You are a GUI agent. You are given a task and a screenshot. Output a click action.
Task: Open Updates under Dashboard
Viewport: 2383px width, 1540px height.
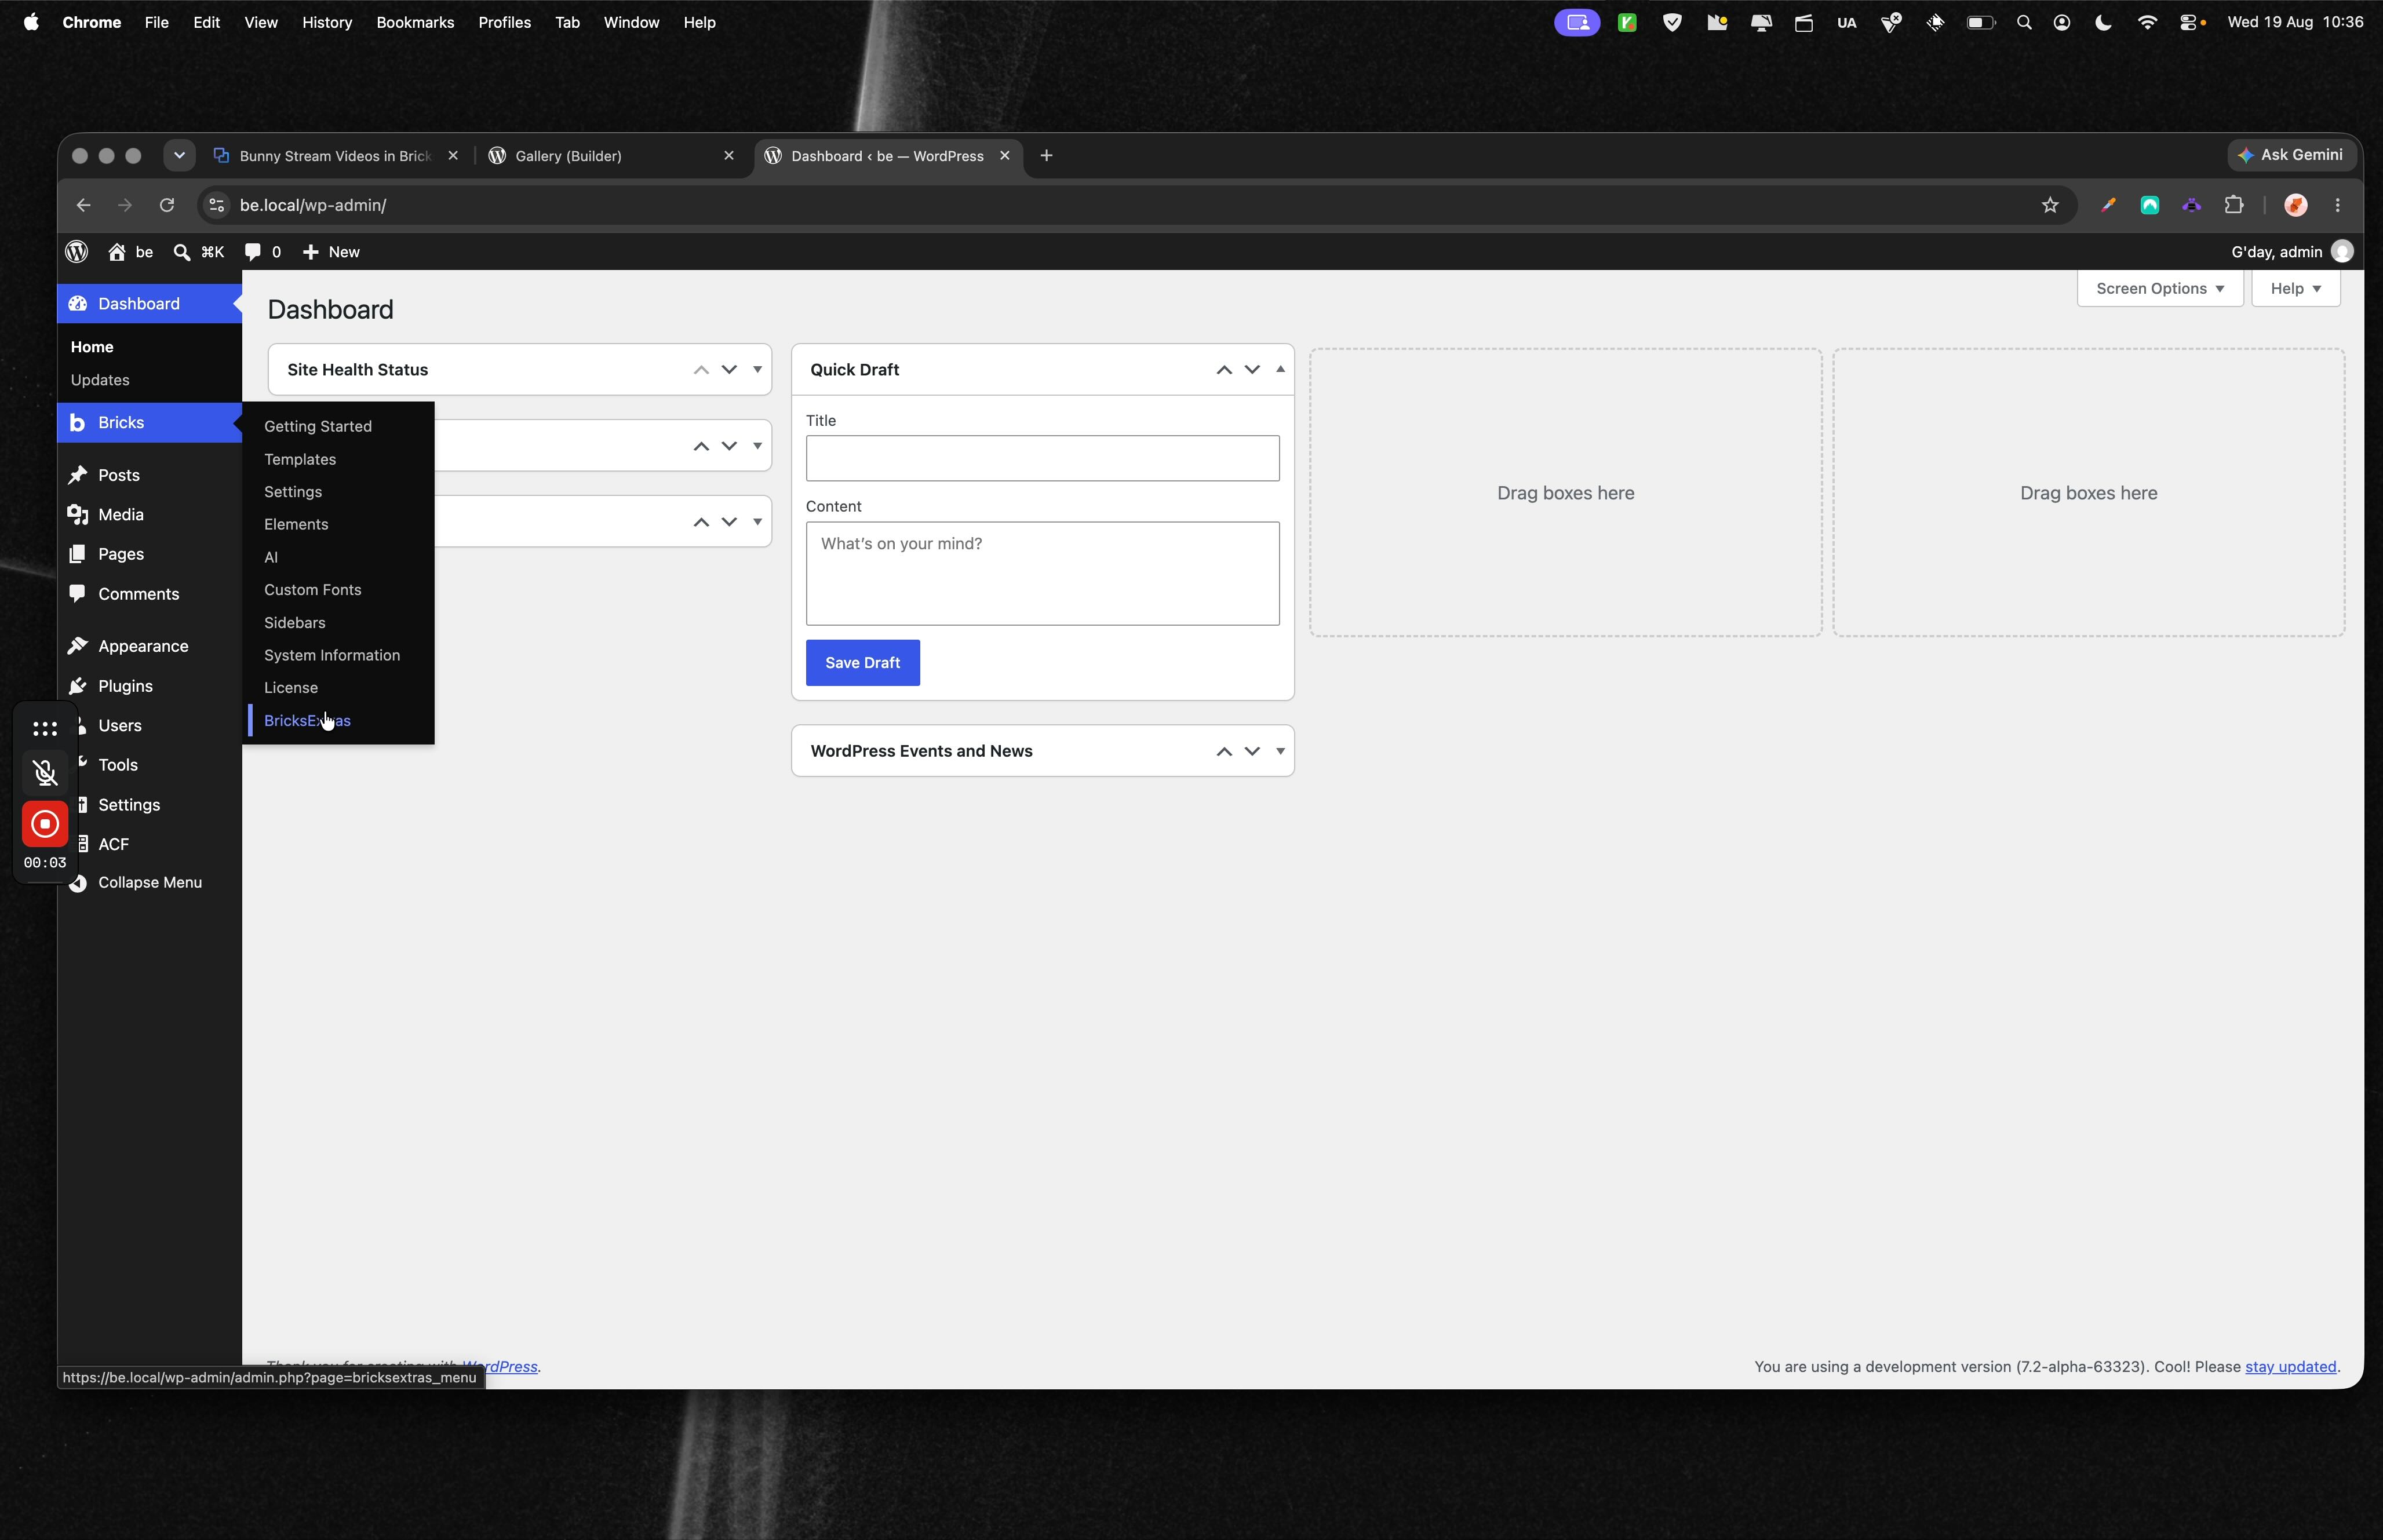point(100,380)
